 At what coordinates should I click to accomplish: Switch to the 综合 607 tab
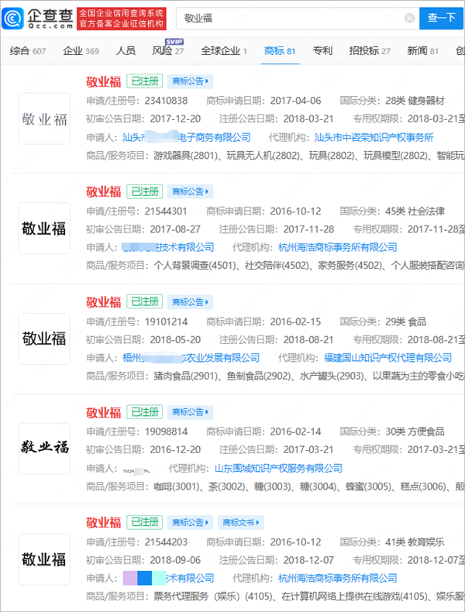(28, 51)
